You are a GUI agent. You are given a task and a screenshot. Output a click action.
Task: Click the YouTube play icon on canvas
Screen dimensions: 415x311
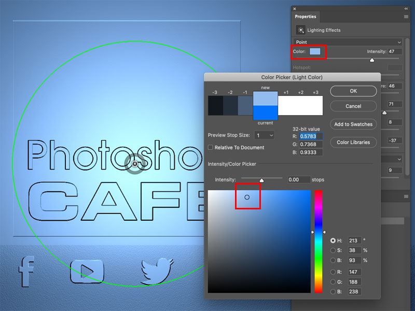tap(87, 271)
